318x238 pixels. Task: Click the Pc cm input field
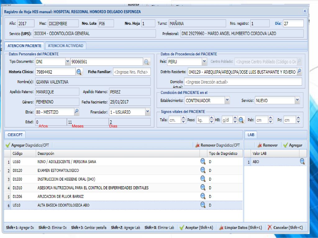(x=290, y=120)
